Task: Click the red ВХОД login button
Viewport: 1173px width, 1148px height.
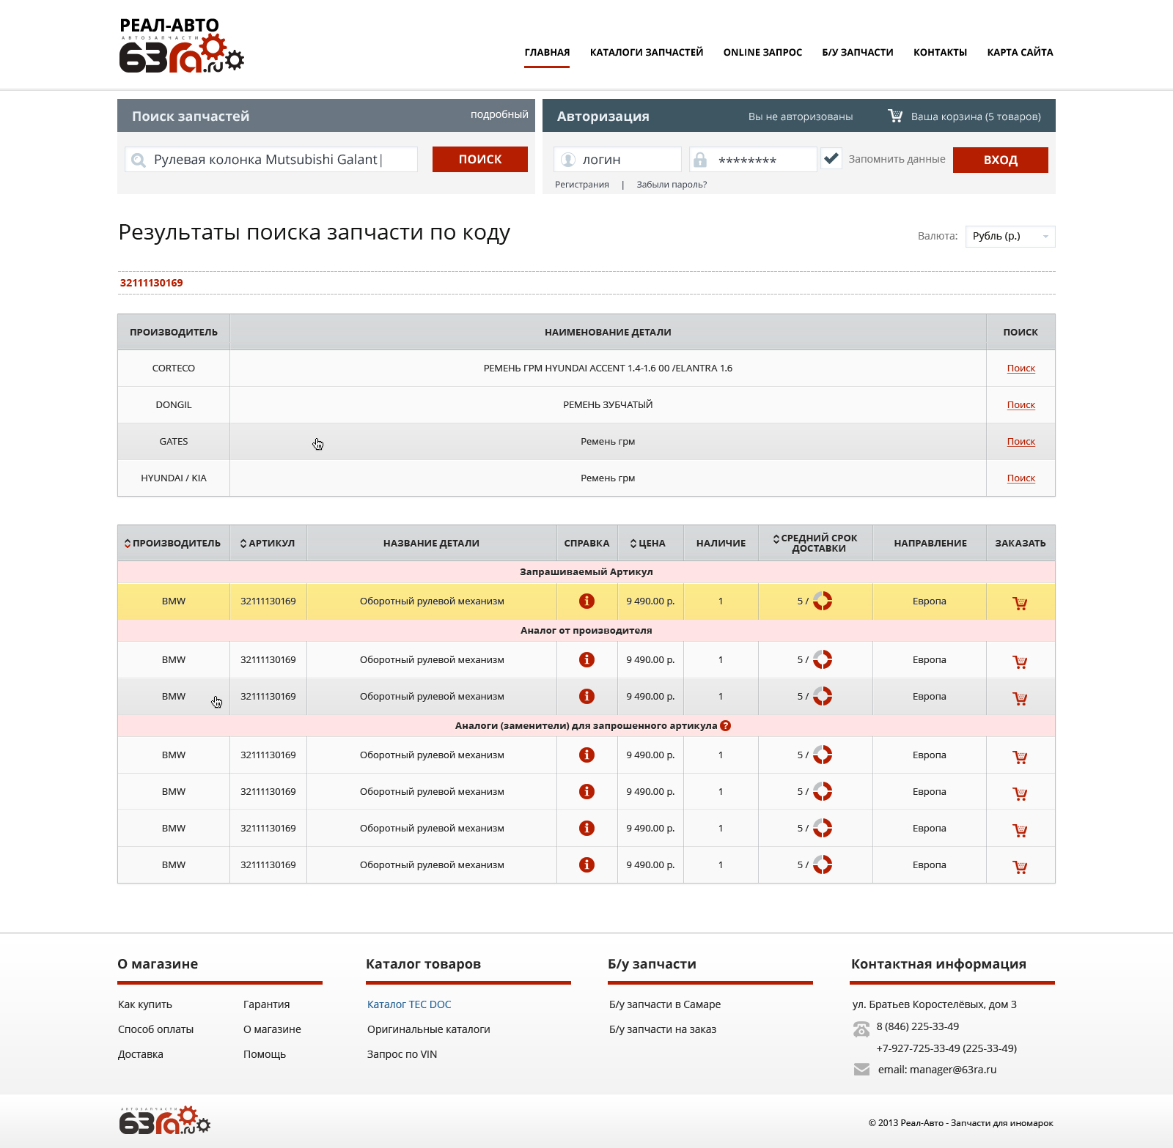Action: point(1001,160)
